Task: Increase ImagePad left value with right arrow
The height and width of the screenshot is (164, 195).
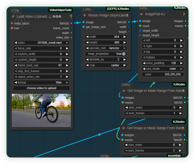Action: point(181,40)
